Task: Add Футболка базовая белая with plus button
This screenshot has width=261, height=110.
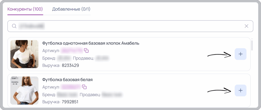Action: (240, 90)
